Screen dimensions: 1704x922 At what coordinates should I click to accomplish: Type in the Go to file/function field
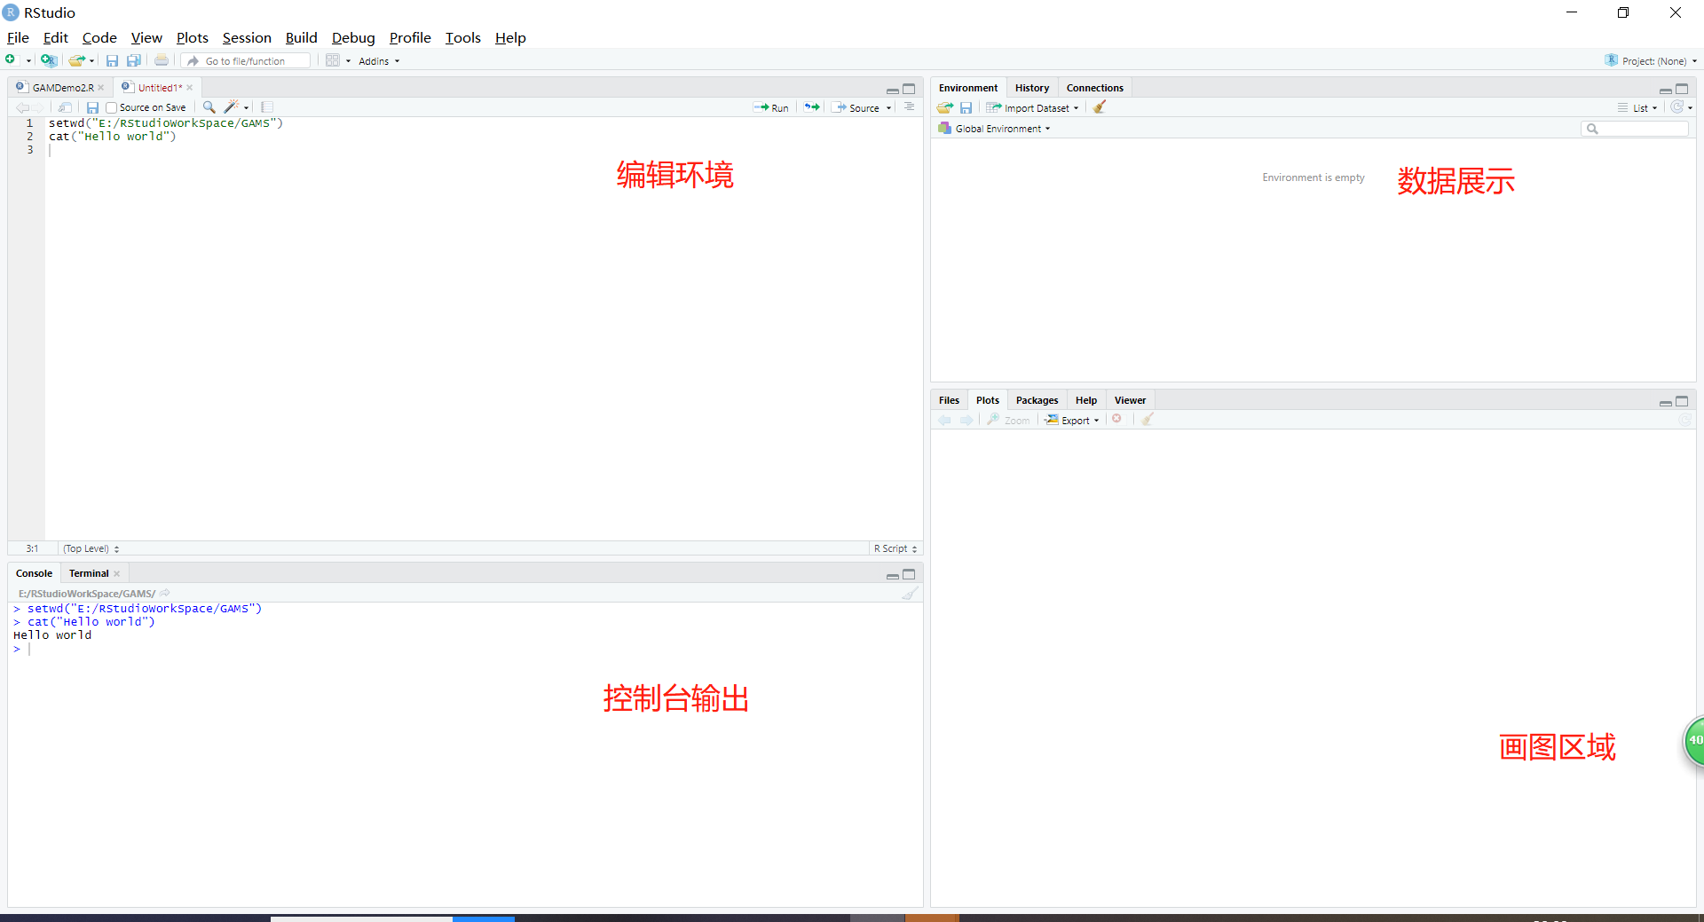click(253, 60)
